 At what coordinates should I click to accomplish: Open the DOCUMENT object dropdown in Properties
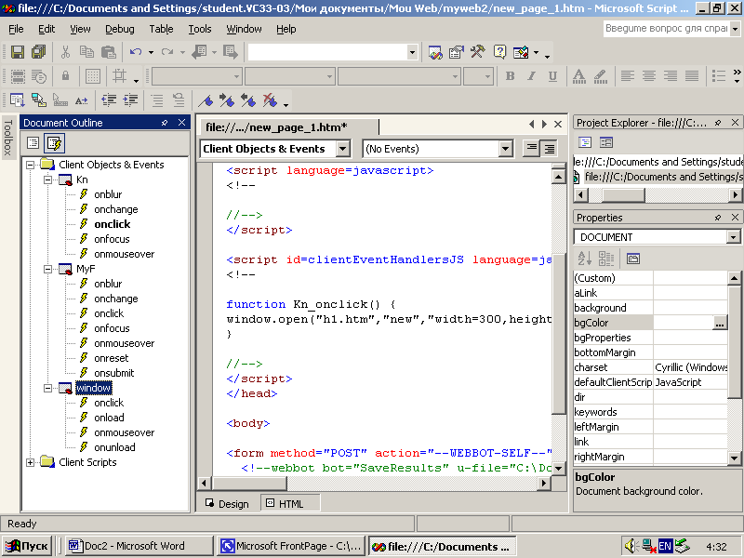tap(734, 237)
